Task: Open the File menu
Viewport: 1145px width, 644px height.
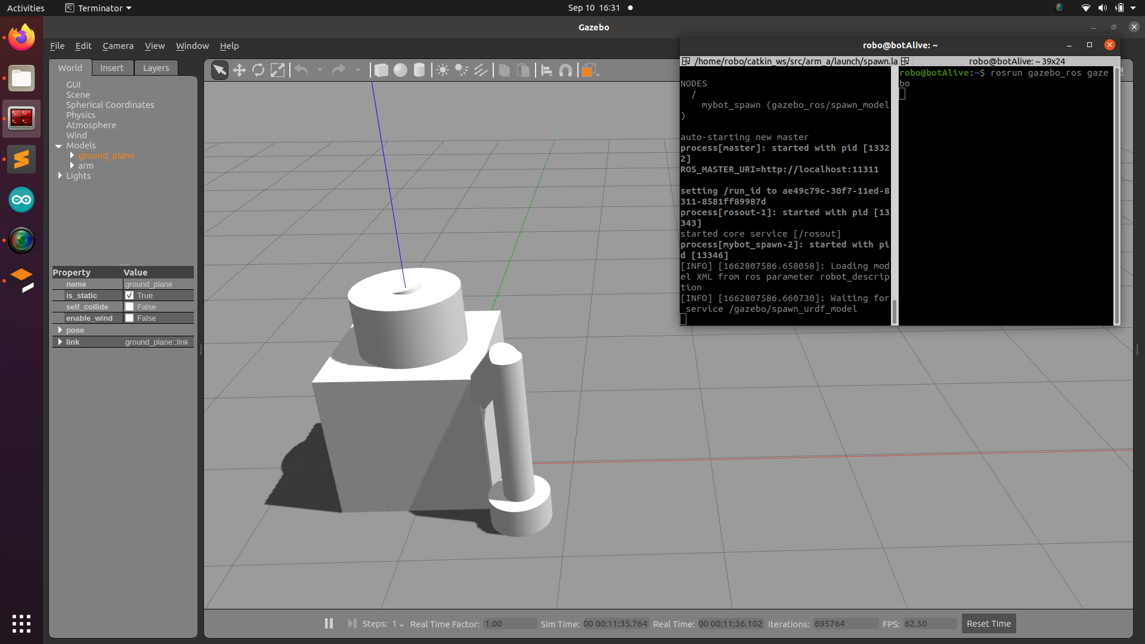Action: (57, 46)
